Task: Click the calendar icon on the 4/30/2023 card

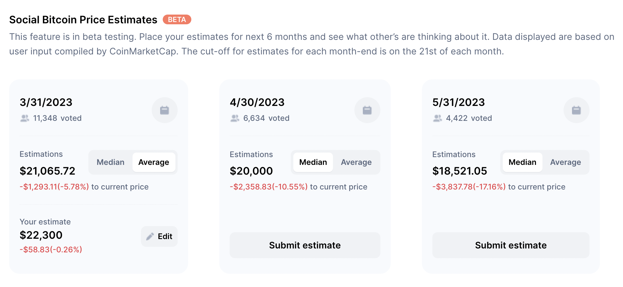Action: pyautogui.click(x=367, y=110)
